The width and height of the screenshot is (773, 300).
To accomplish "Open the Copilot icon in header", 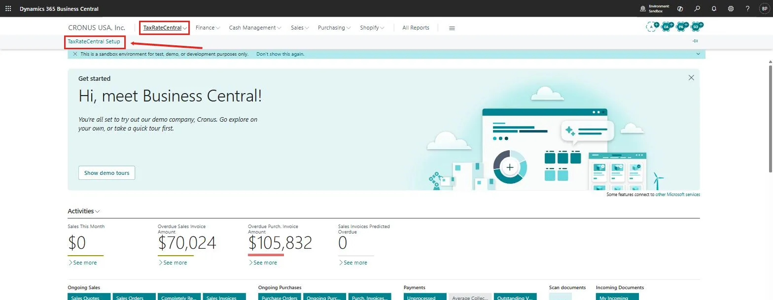I will [680, 9].
